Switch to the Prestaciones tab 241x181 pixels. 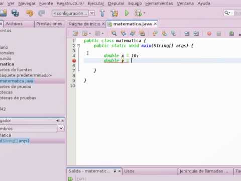[49, 24]
